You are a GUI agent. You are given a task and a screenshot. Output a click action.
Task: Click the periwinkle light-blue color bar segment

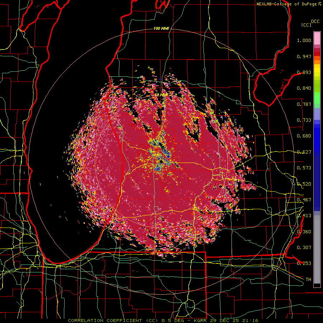tap(317, 114)
